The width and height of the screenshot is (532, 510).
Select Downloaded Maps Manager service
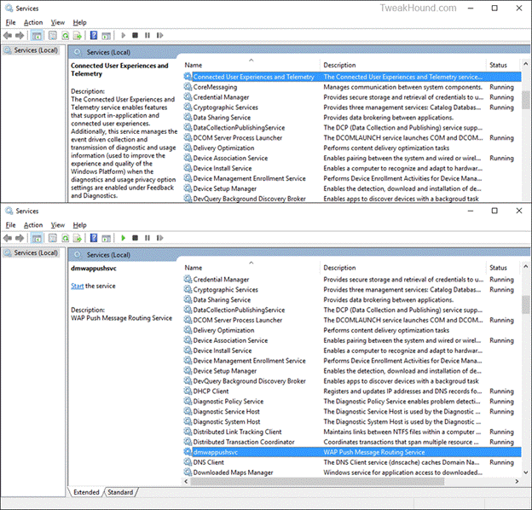352,472
